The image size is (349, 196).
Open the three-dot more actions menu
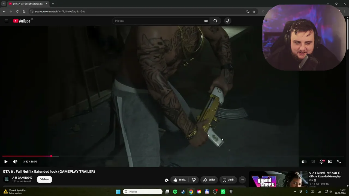click(x=242, y=180)
